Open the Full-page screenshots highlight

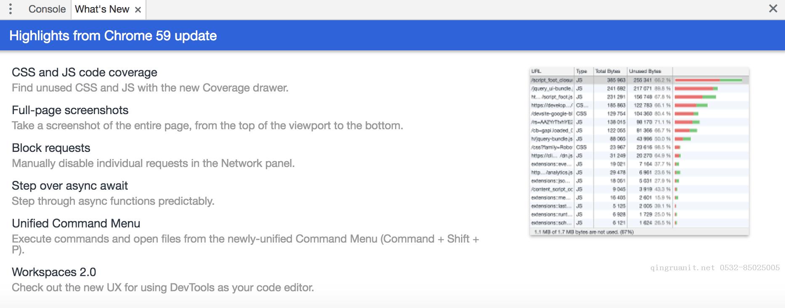70,110
